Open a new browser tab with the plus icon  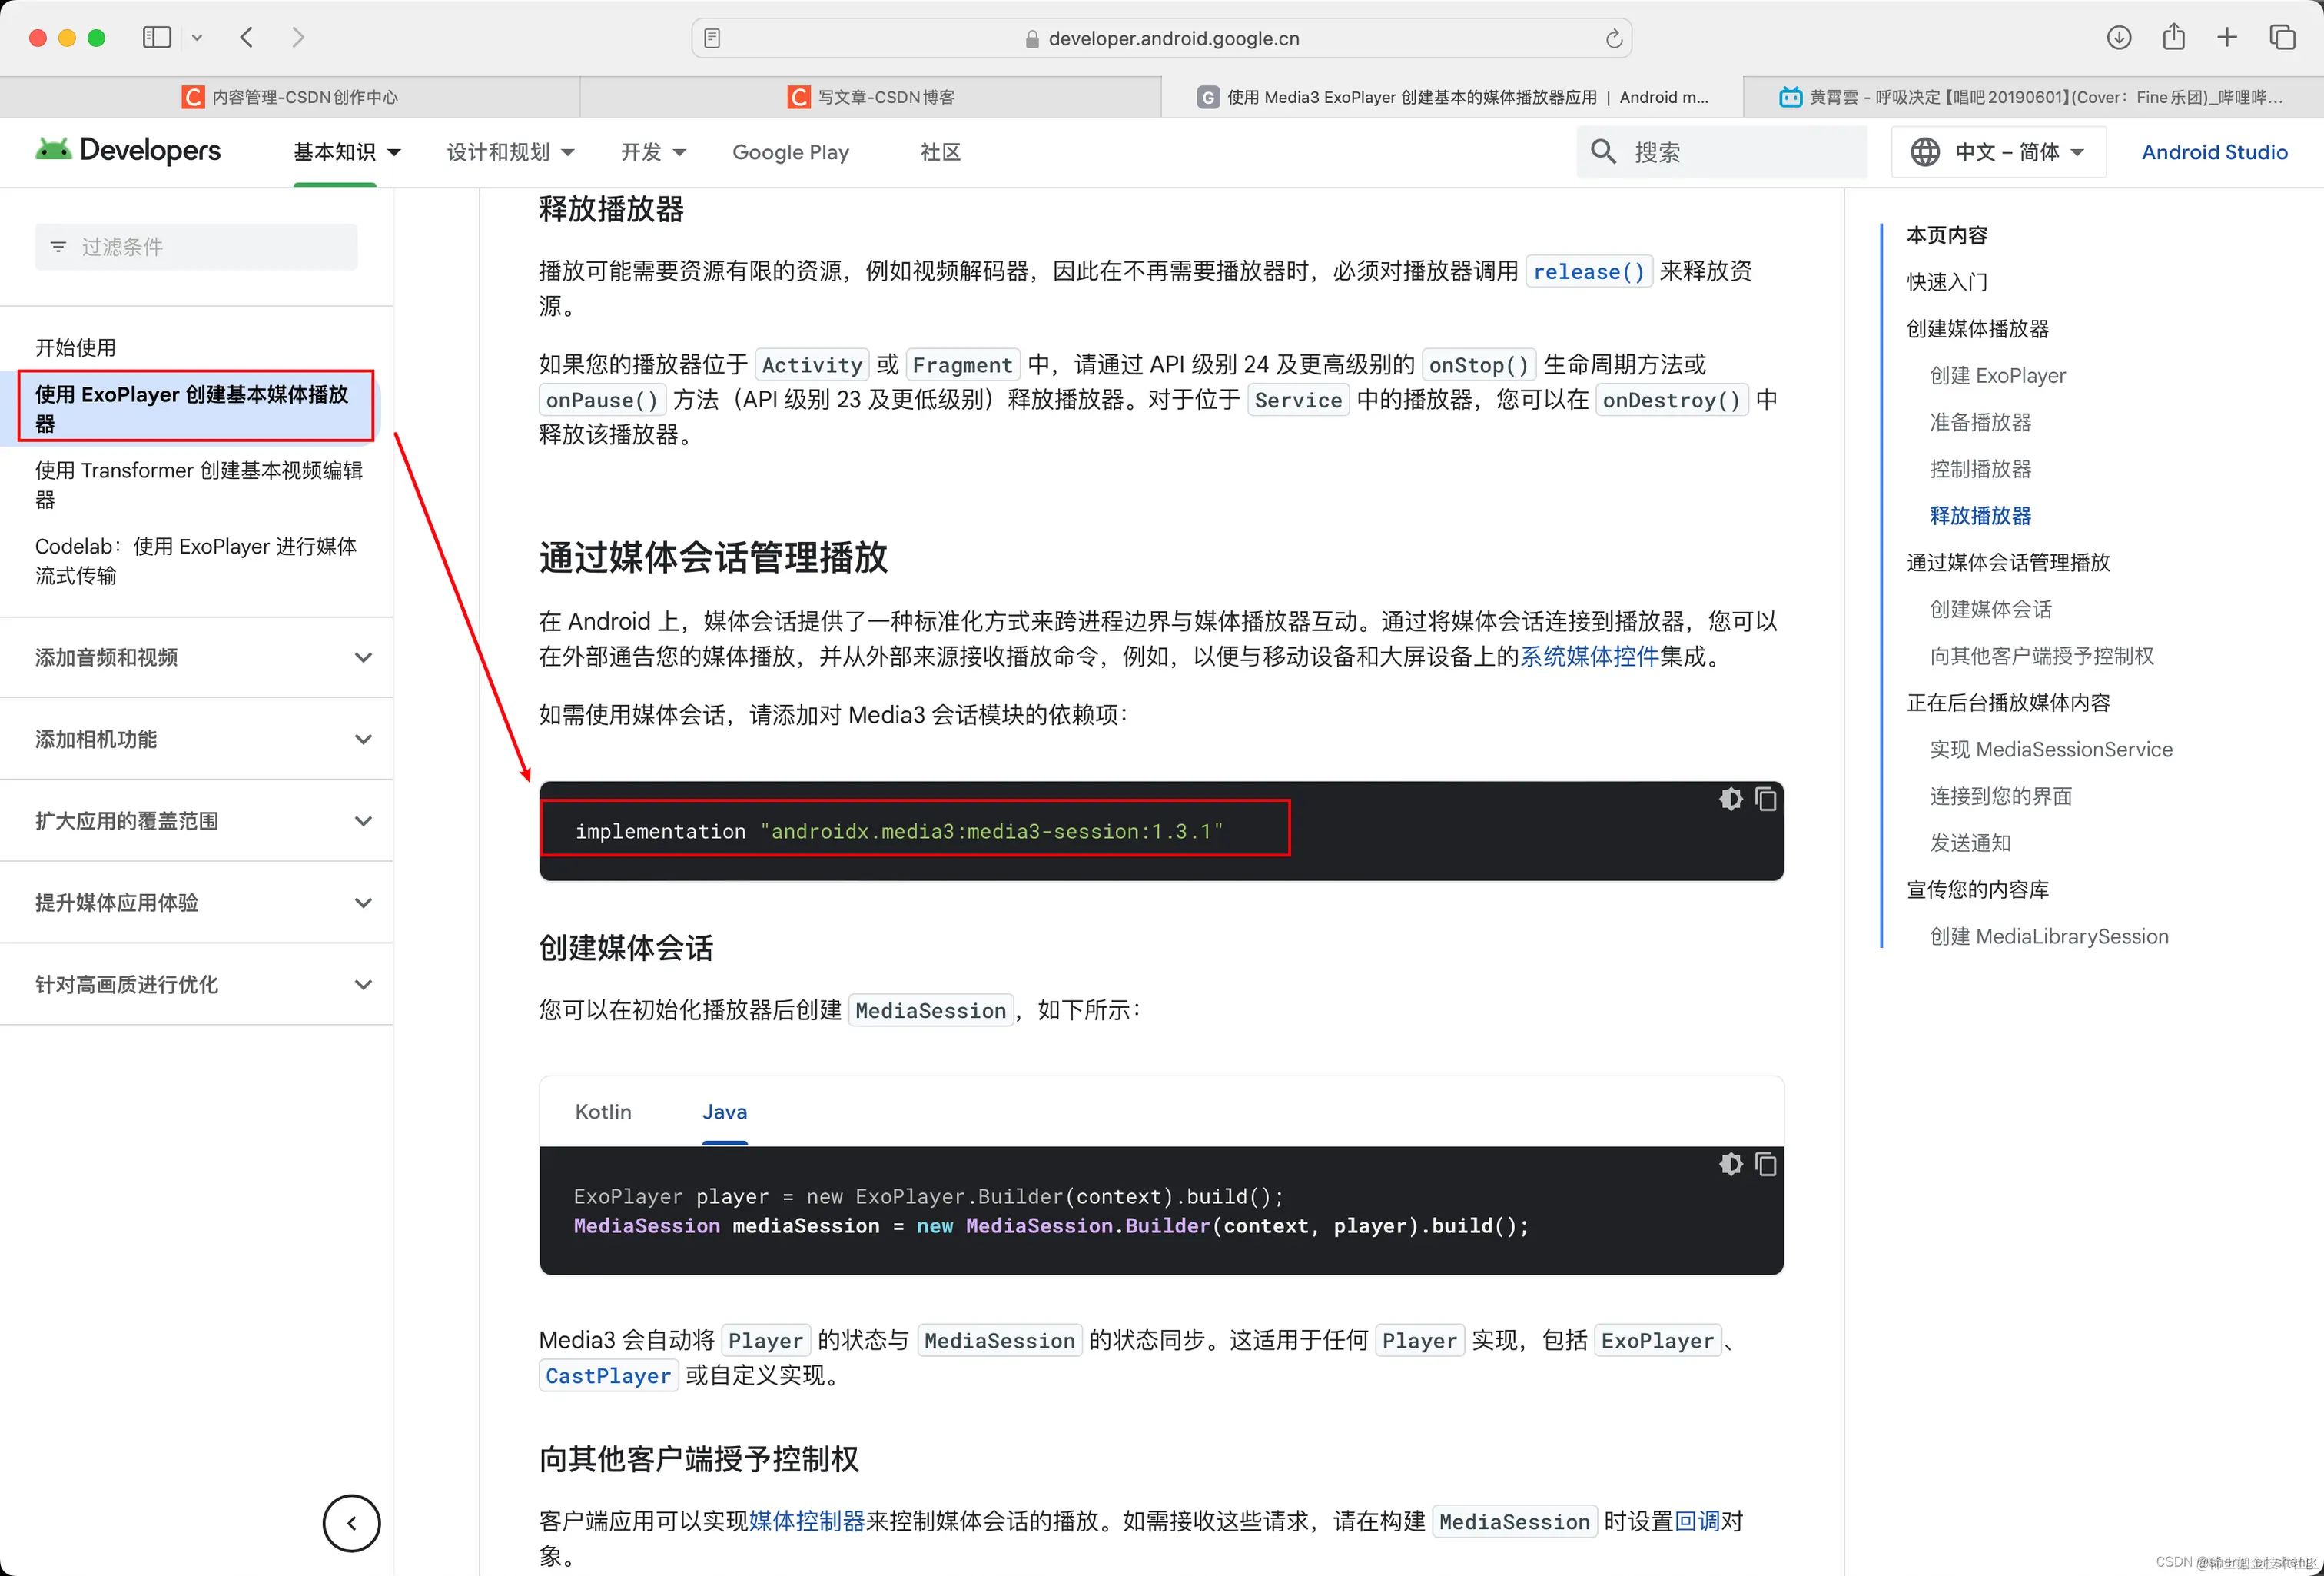point(2227,37)
